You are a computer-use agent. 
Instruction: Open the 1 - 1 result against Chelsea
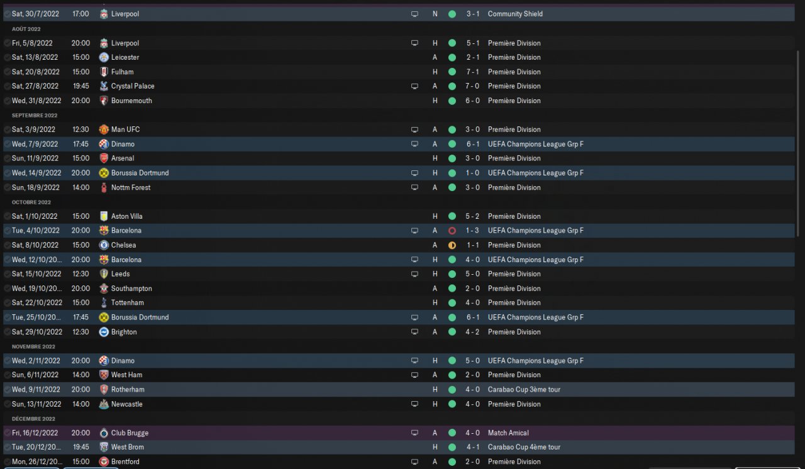click(473, 245)
